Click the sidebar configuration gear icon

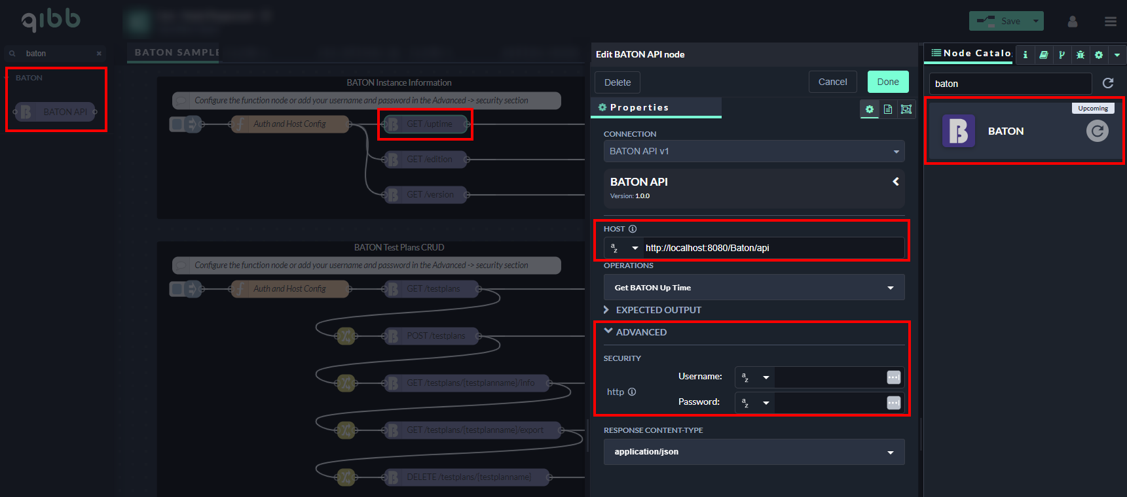(1099, 55)
